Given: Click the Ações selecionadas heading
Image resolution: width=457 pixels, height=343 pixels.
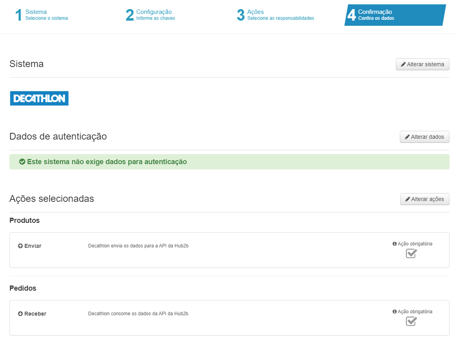Looking at the screenshot, I should (52, 199).
